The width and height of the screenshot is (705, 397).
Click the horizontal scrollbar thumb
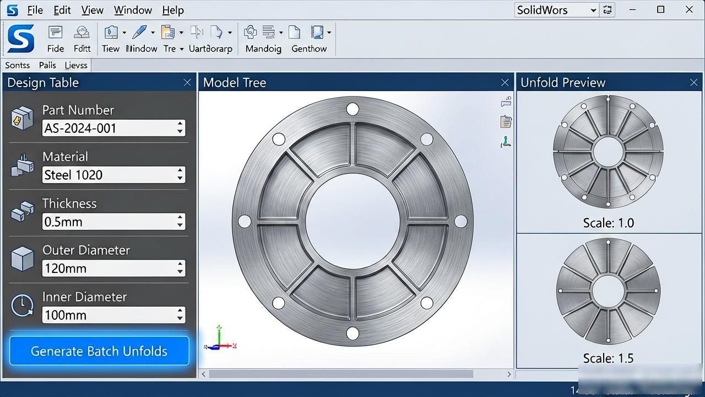click(341, 374)
